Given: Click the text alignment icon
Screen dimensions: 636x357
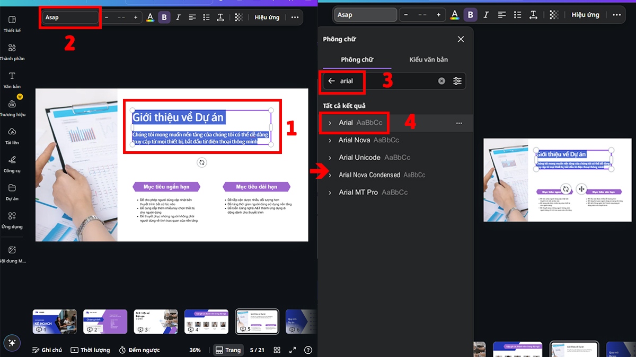Looking at the screenshot, I should [192, 16].
